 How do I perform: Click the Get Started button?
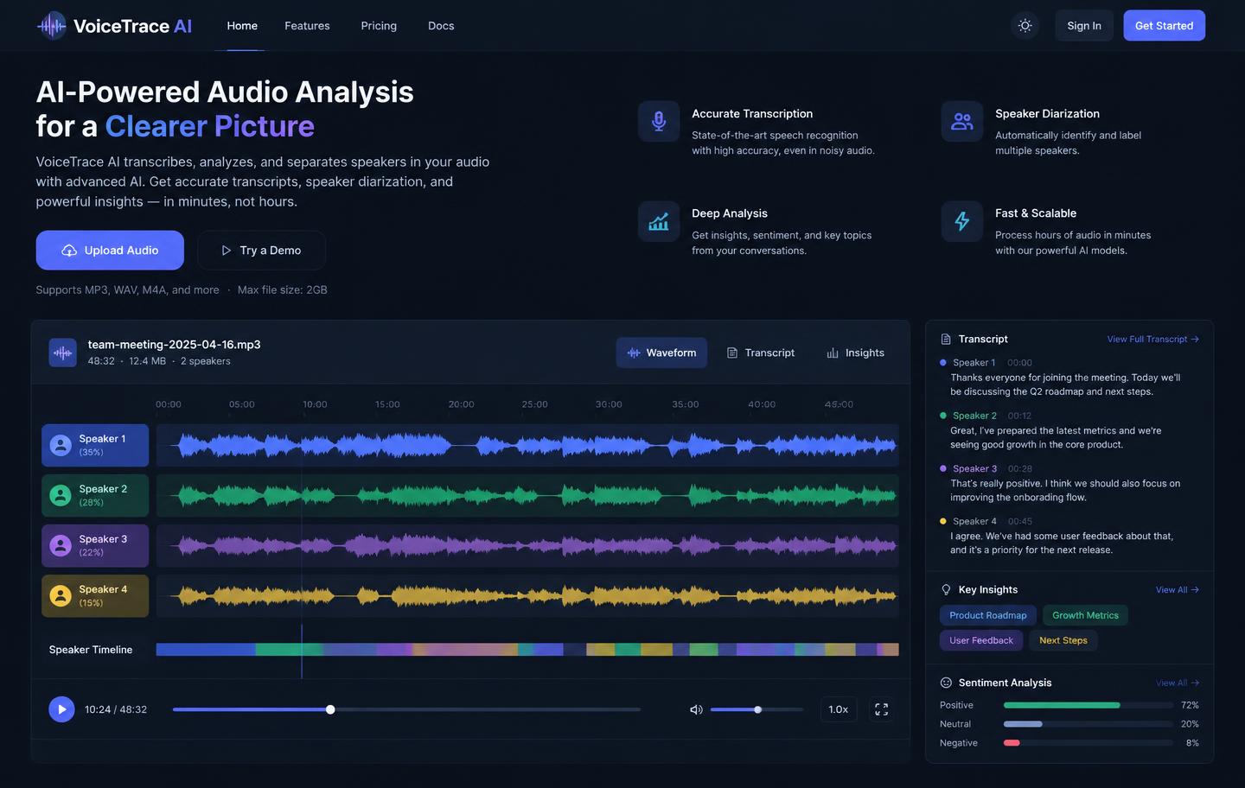point(1164,26)
